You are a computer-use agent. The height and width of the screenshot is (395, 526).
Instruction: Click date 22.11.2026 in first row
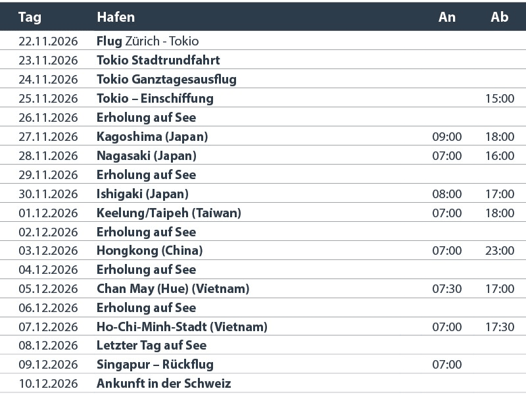click(48, 41)
